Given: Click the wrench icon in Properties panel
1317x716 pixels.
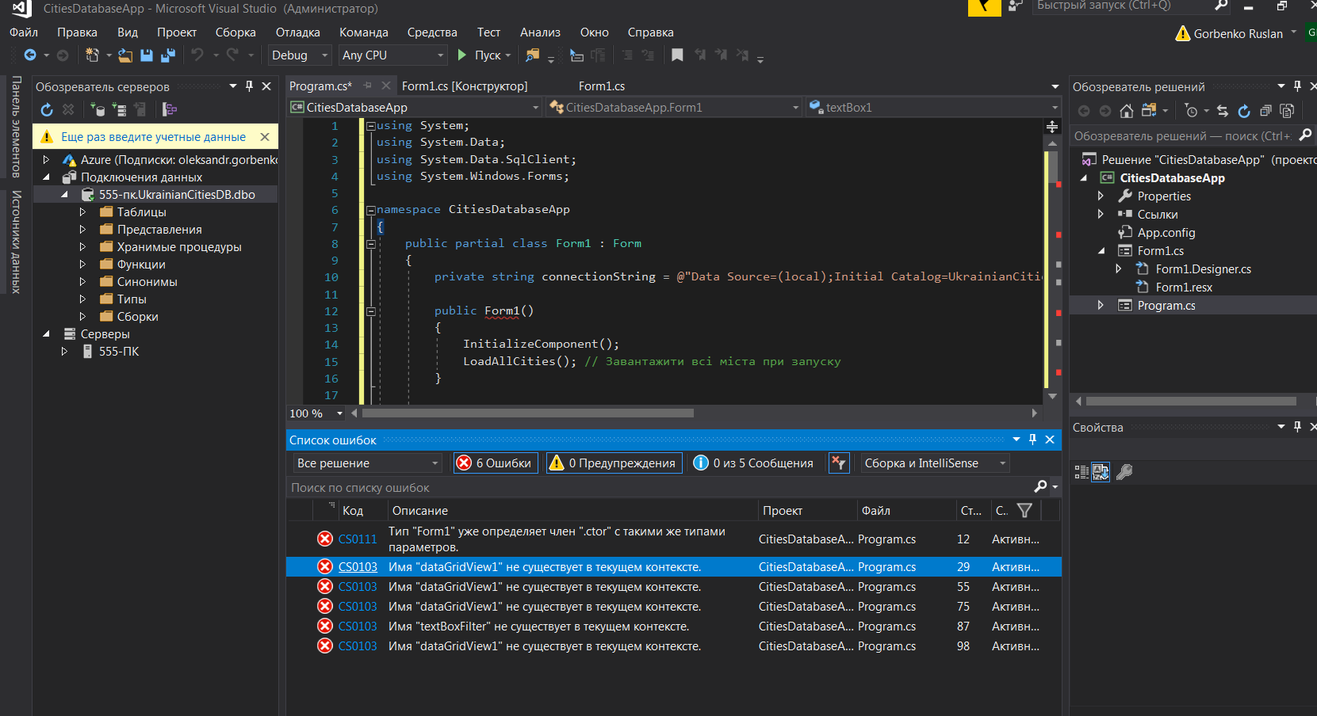Looking at the screenshot, I should (x=1124, y=473).
